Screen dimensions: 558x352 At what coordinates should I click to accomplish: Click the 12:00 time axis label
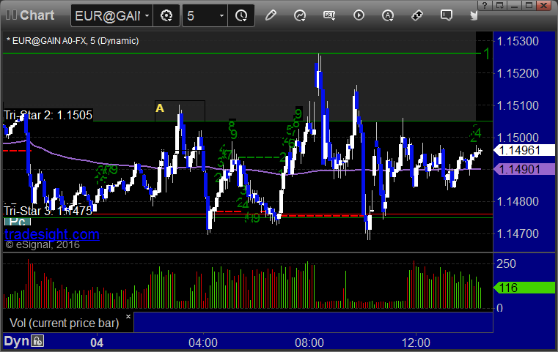[x=416, y=342]
